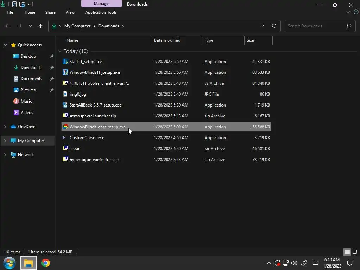Click the img0.jpg file icon
360x270 pixels.
[65, 94]
